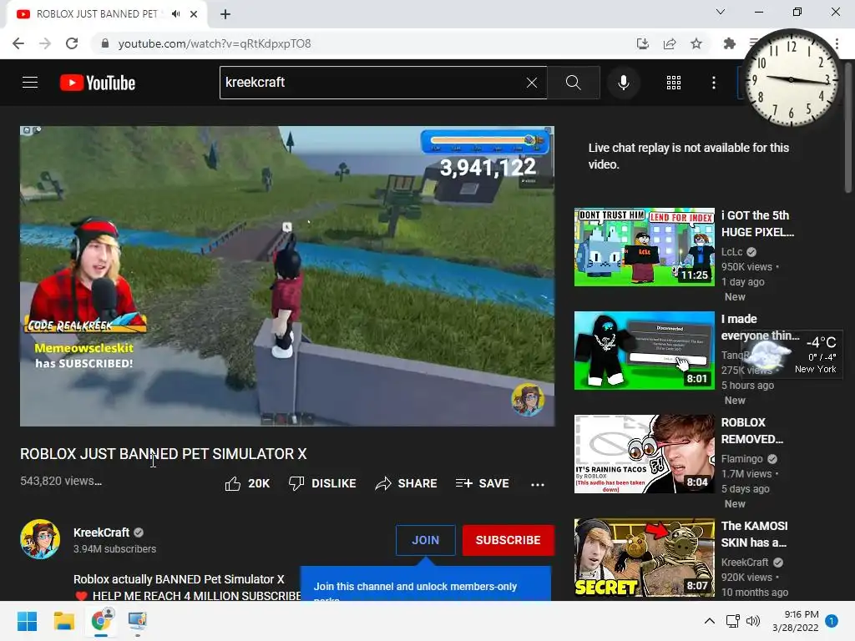Click the search magnifier button
The width and height of the screenshot is (855, 641).
coord(573,83)
